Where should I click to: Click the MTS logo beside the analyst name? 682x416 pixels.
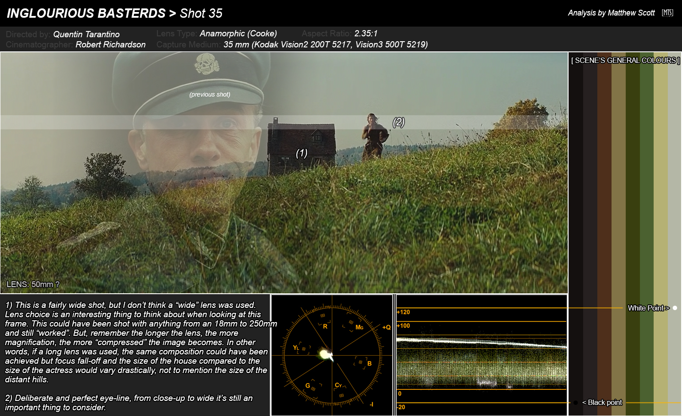click(x=667, y=13)
